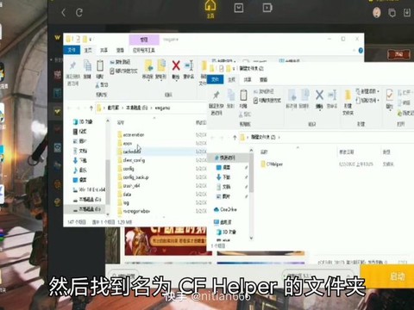Click 此电脑 in wegame address bar
The image size is (414, 310).
(x=113, y=108)
